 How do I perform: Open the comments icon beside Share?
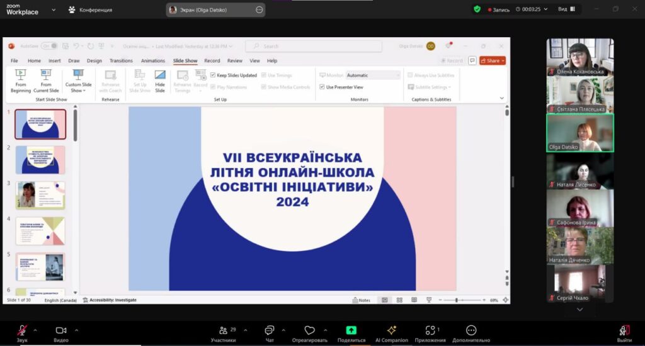(x=472, y=60)
